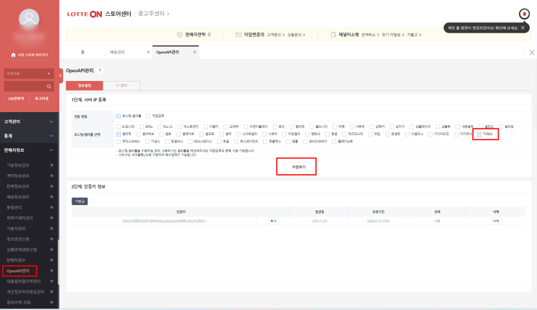Screen dimensions: 537x310
Task: Click the search magnifier icon in sidebar
Action: (x=49, y=86)
